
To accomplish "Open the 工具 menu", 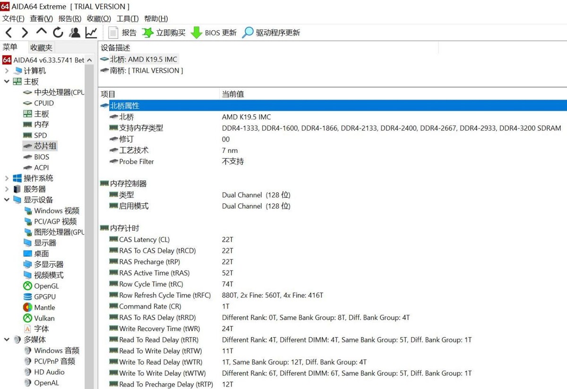I will [x=127, y=19].
